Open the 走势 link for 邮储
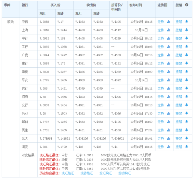Viewport: 195px width, 181px height. 161,122
